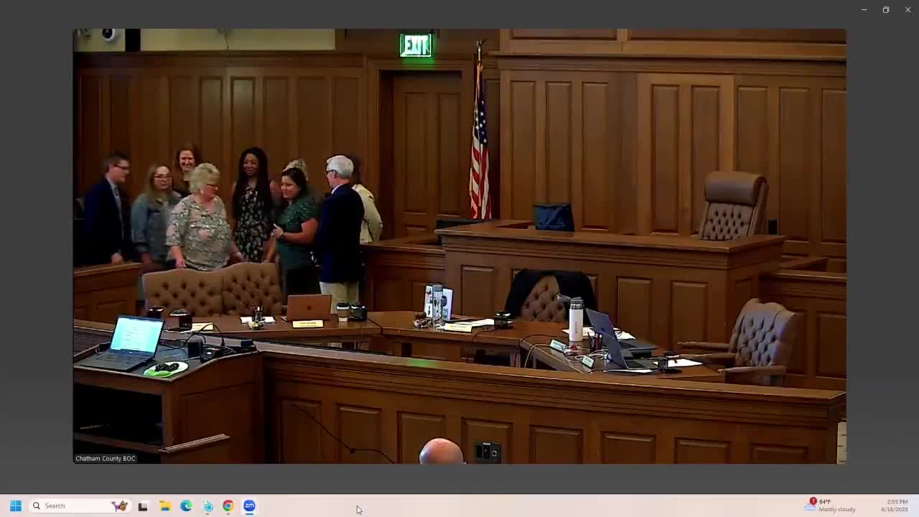Click the magnifying glass in the Search box
Viewport: 919px width, 517px height.
click(x=36, y=506)
